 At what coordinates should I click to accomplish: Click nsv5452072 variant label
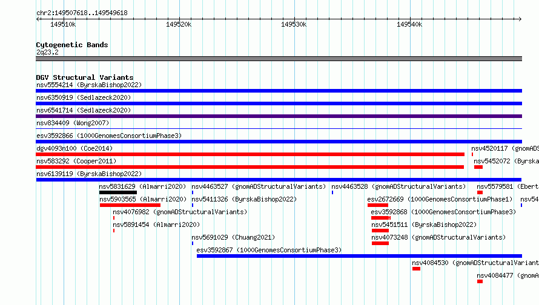pos(506,161)
